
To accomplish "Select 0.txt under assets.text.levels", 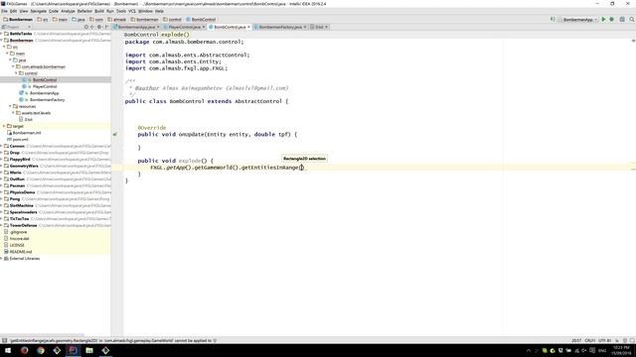I will tap(28, 119).
